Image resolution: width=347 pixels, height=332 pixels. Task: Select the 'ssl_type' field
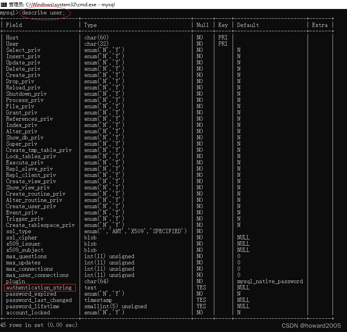coord(19,232)
